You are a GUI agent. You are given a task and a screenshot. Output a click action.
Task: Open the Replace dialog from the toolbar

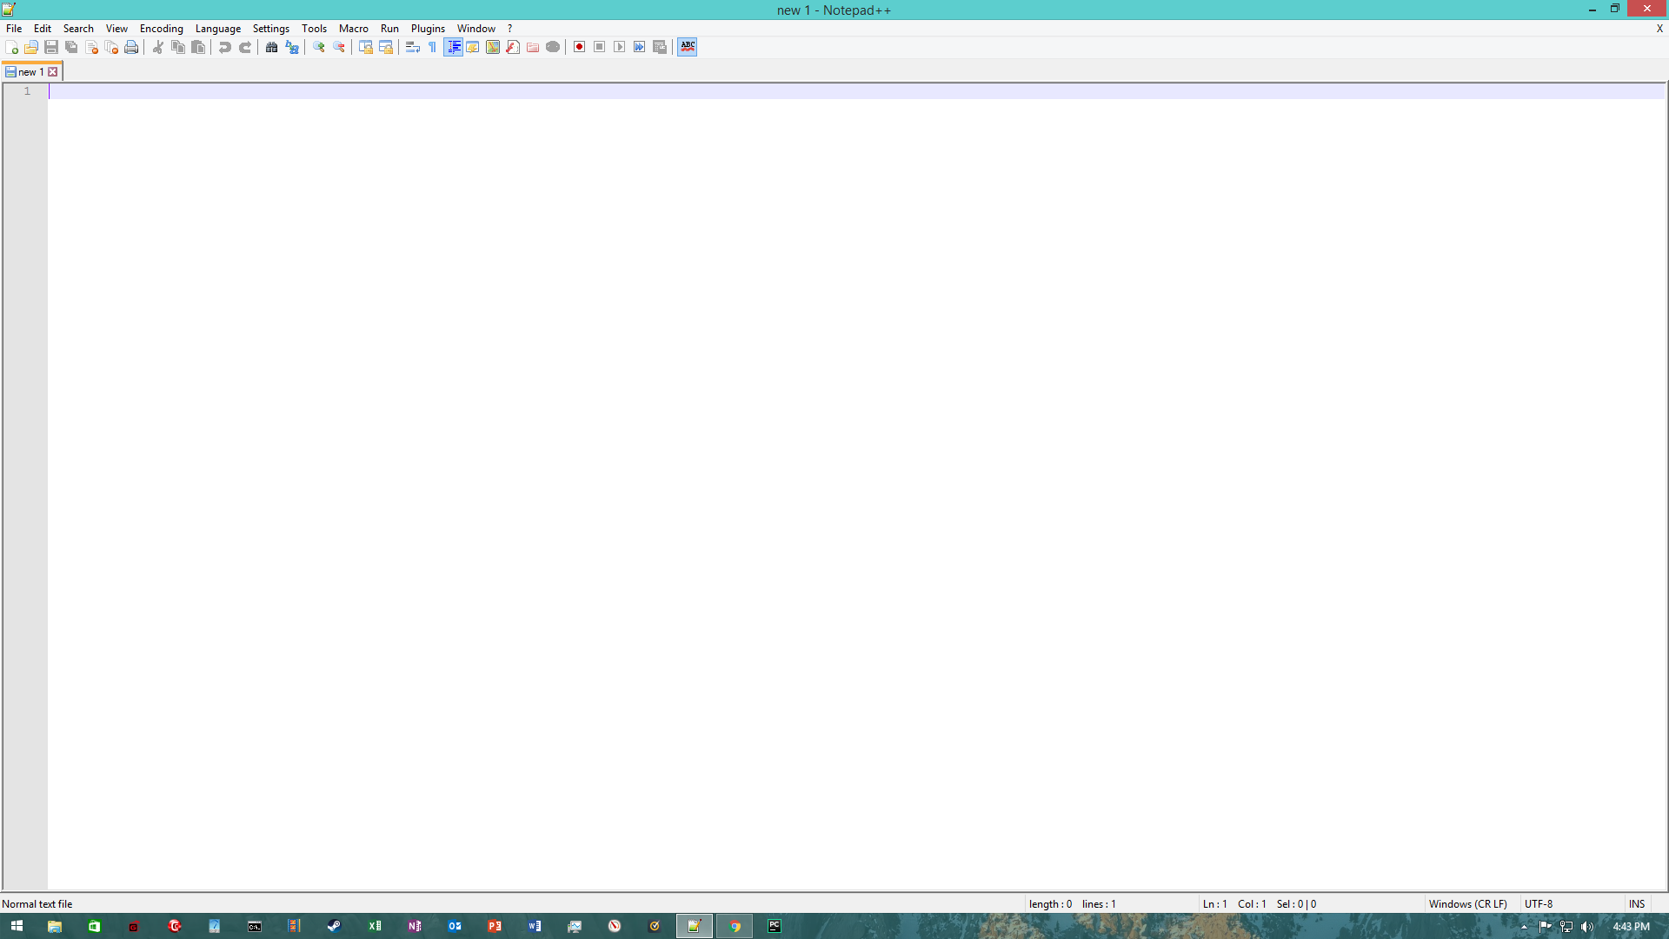pyautogui.click(x=292, y=47)
